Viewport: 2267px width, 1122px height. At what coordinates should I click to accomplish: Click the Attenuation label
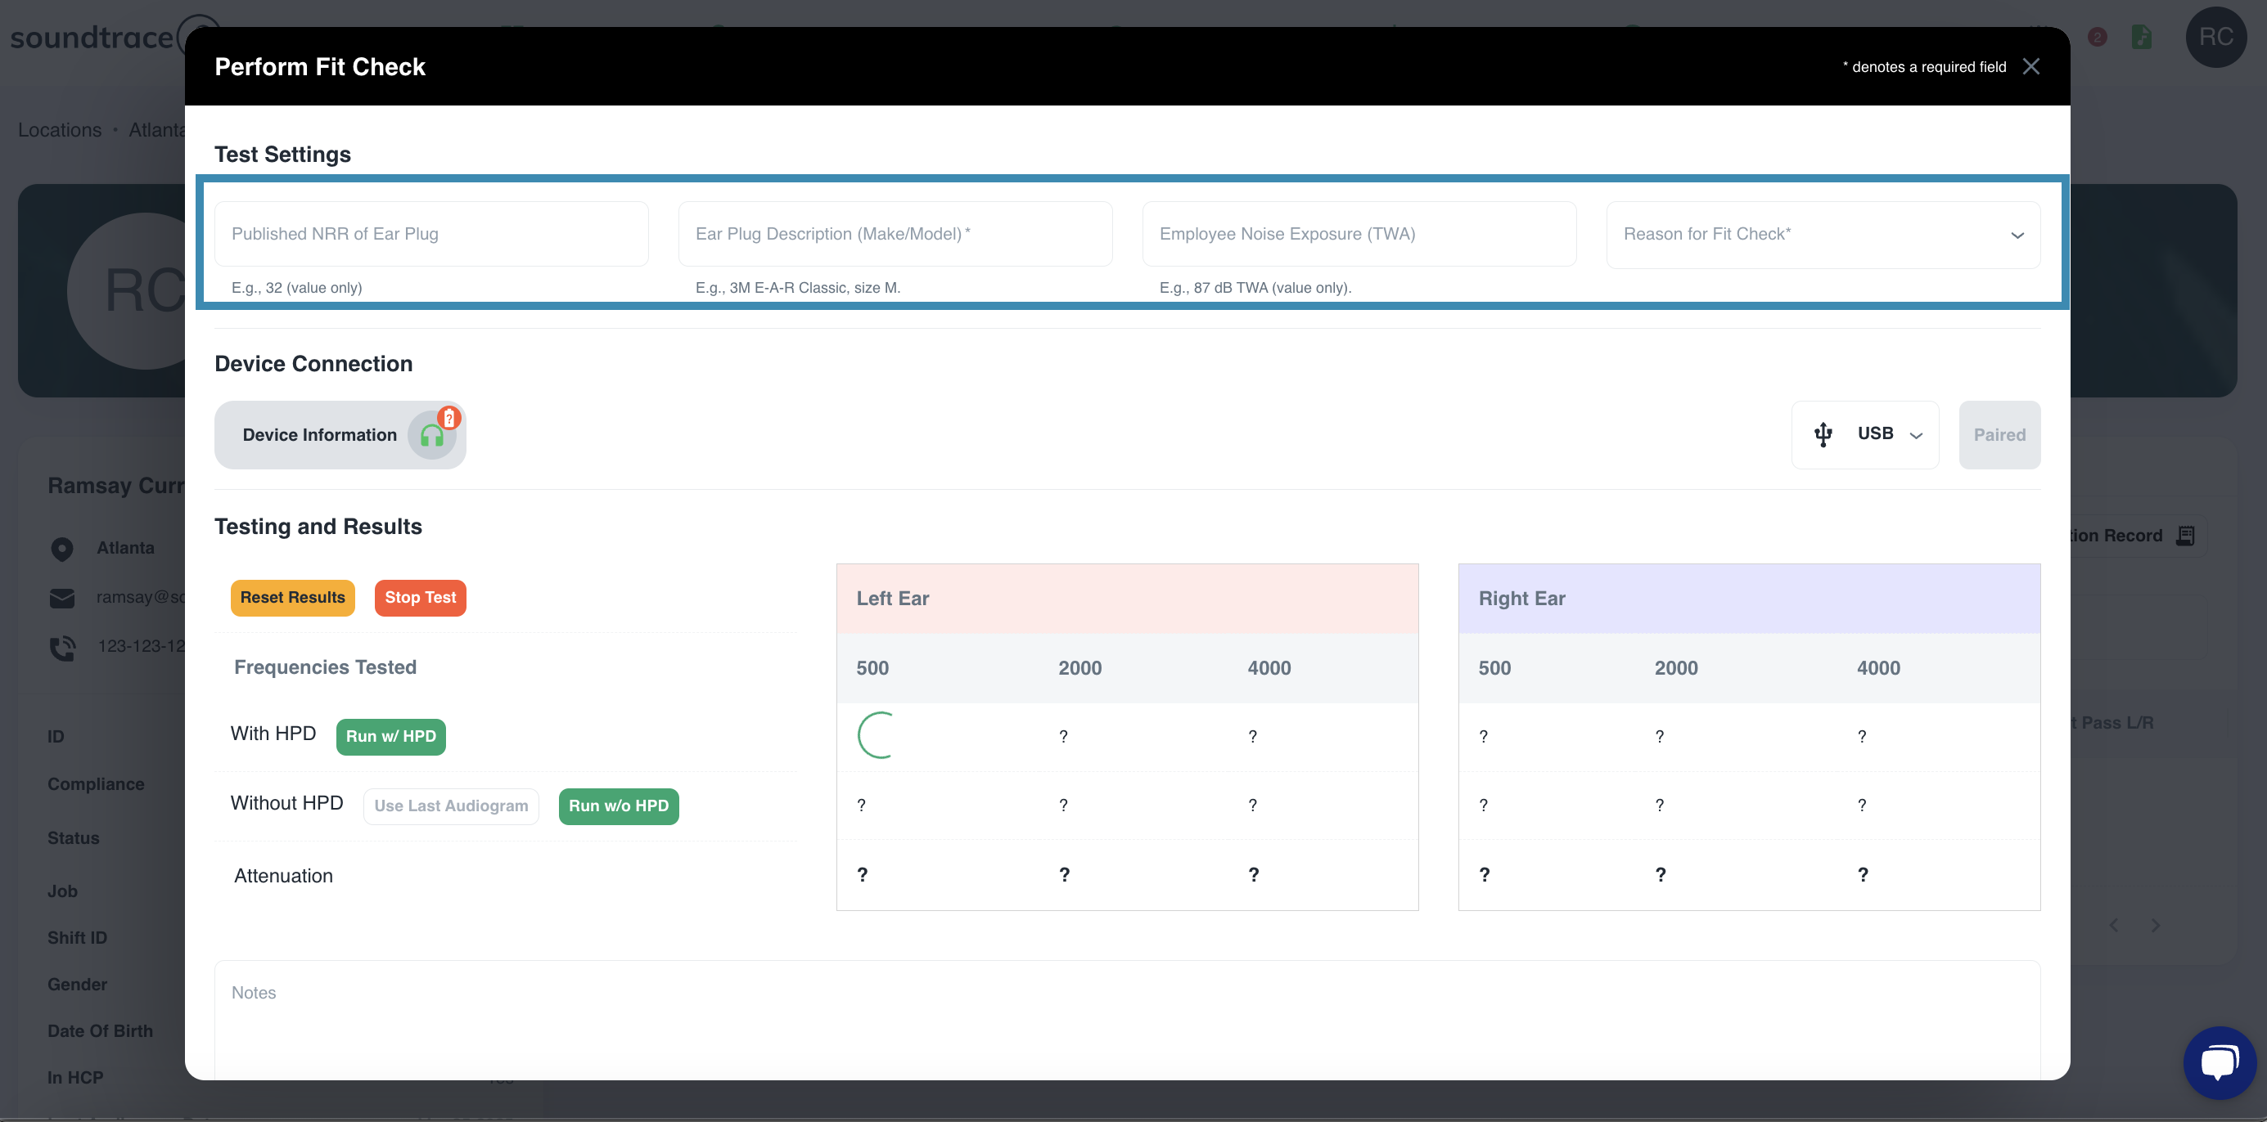[x=282, y=876]
